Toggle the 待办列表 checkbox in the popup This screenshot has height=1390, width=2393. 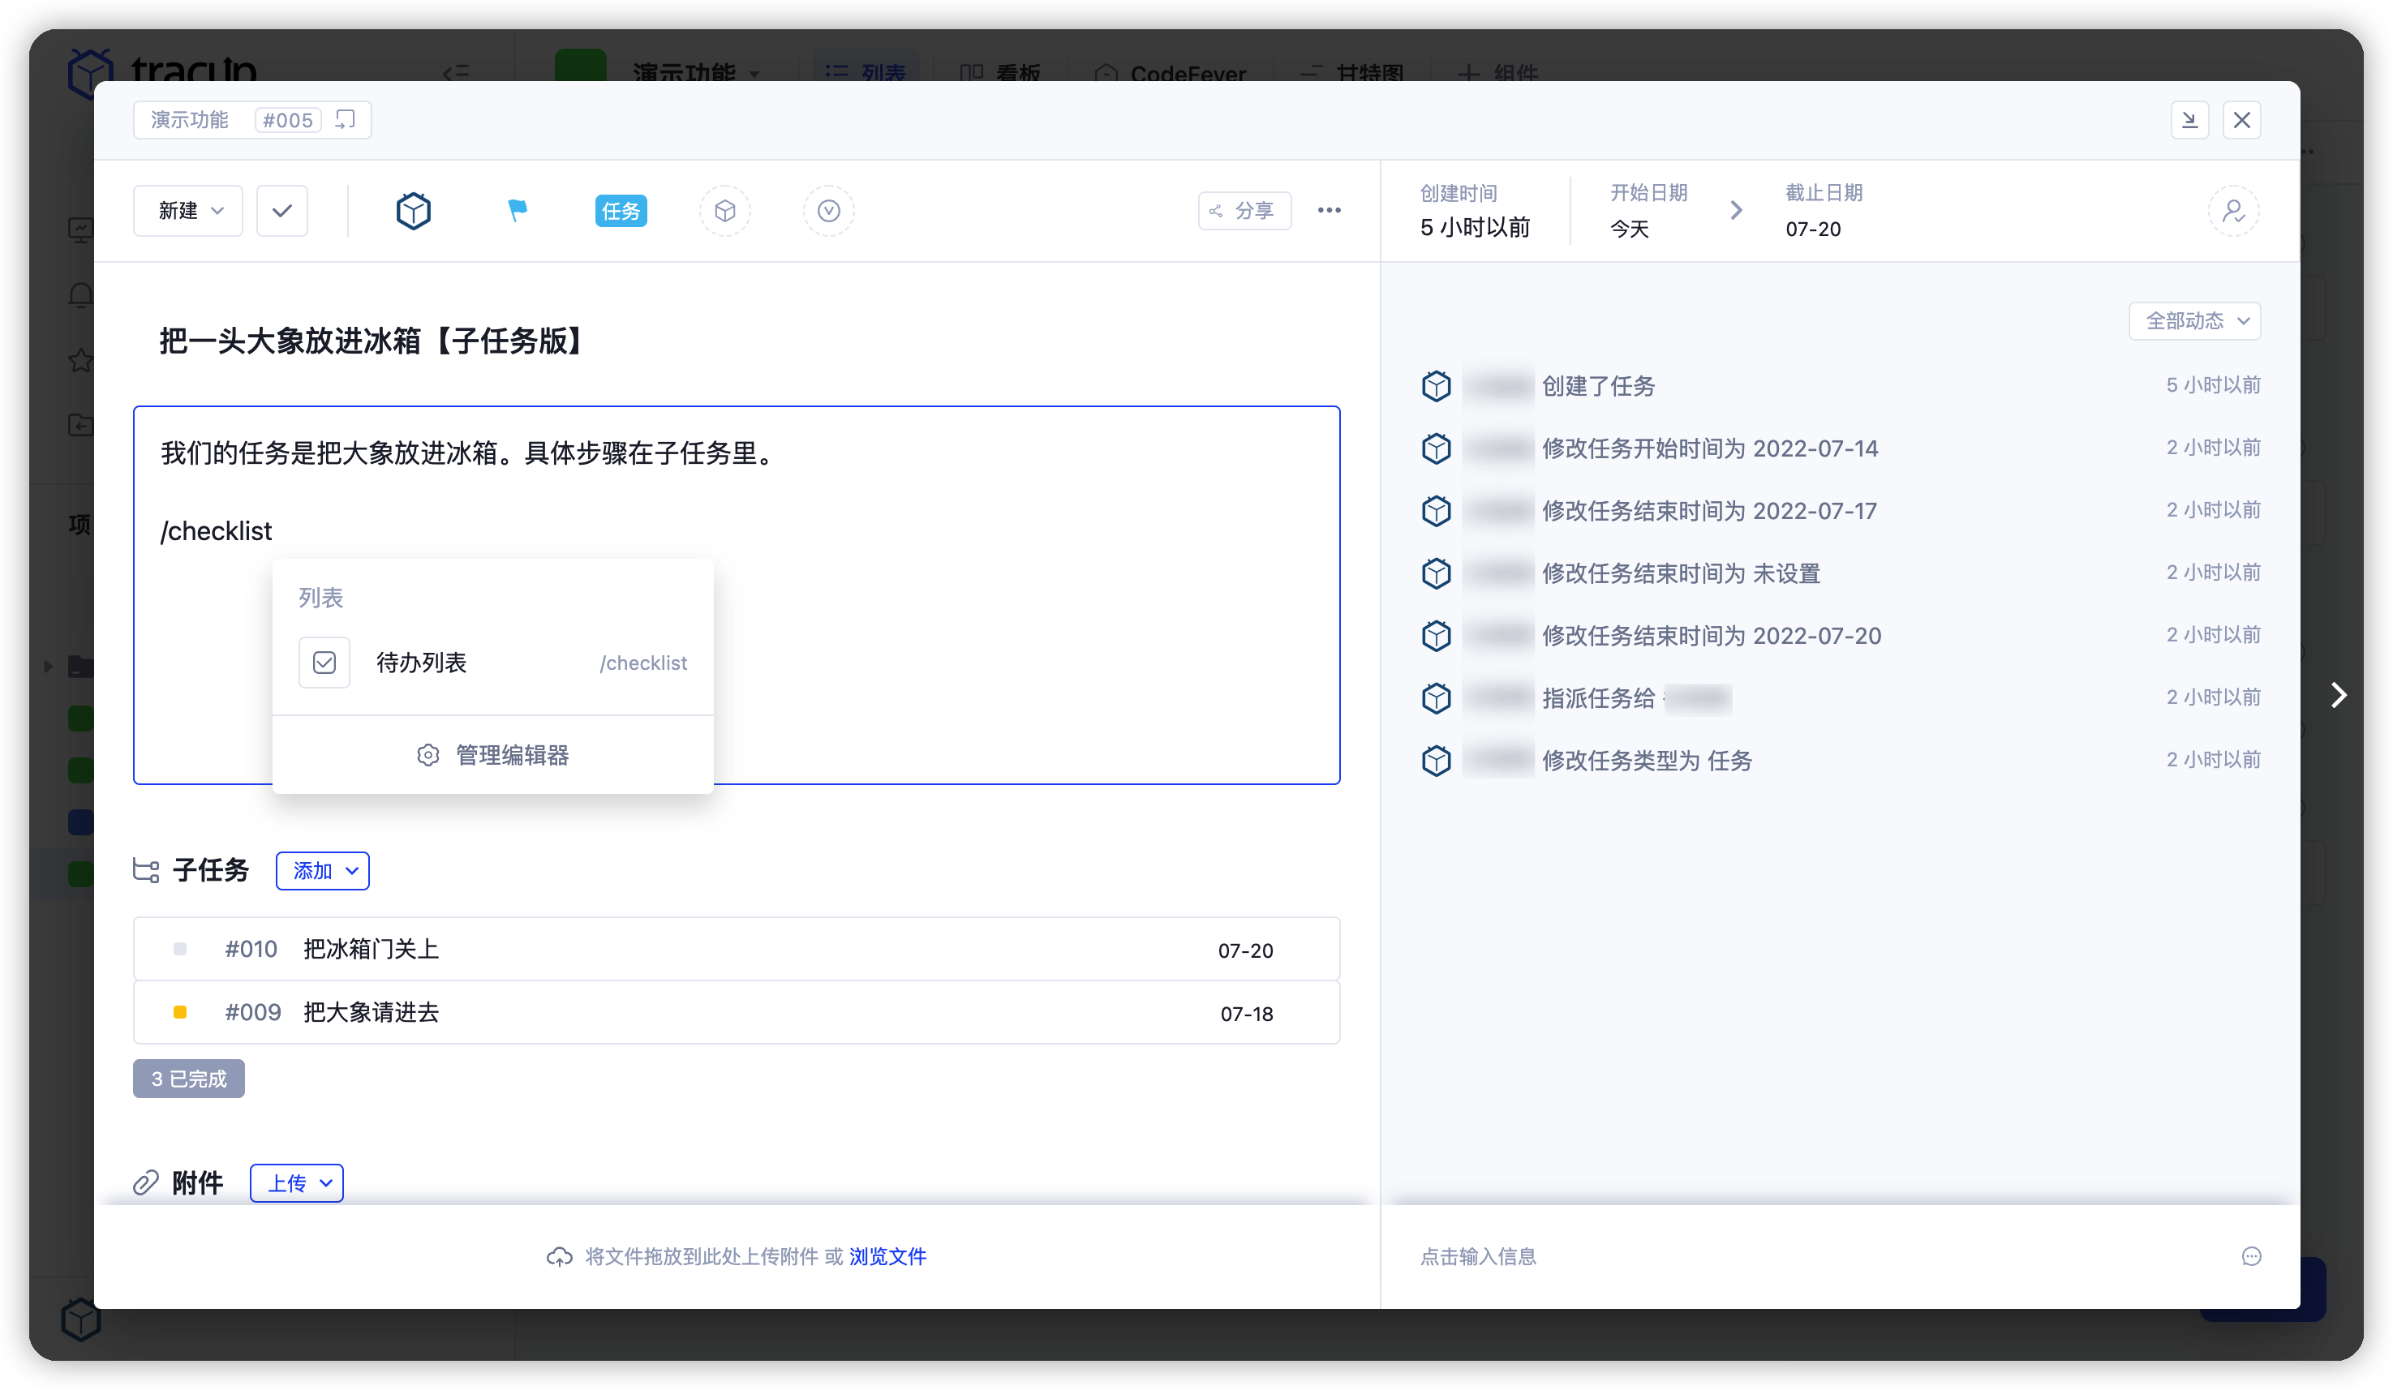[324, 662]
